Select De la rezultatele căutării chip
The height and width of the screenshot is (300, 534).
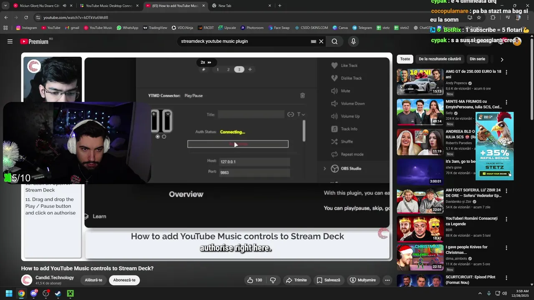tap(440, 59)
